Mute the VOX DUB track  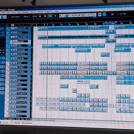(x=13, y=50)
